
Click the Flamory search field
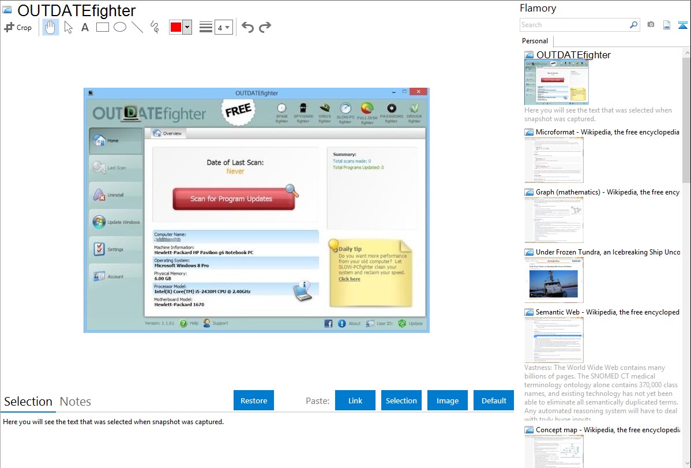pos(574,25)
